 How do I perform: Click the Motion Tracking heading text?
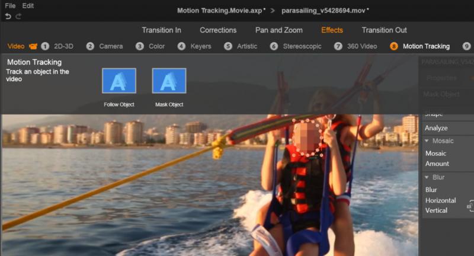coord(34,62)
